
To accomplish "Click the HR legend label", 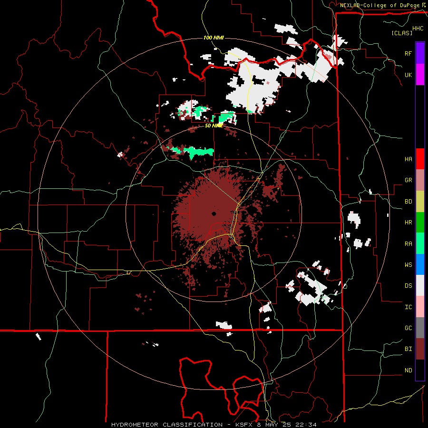I will coord(408,223).
